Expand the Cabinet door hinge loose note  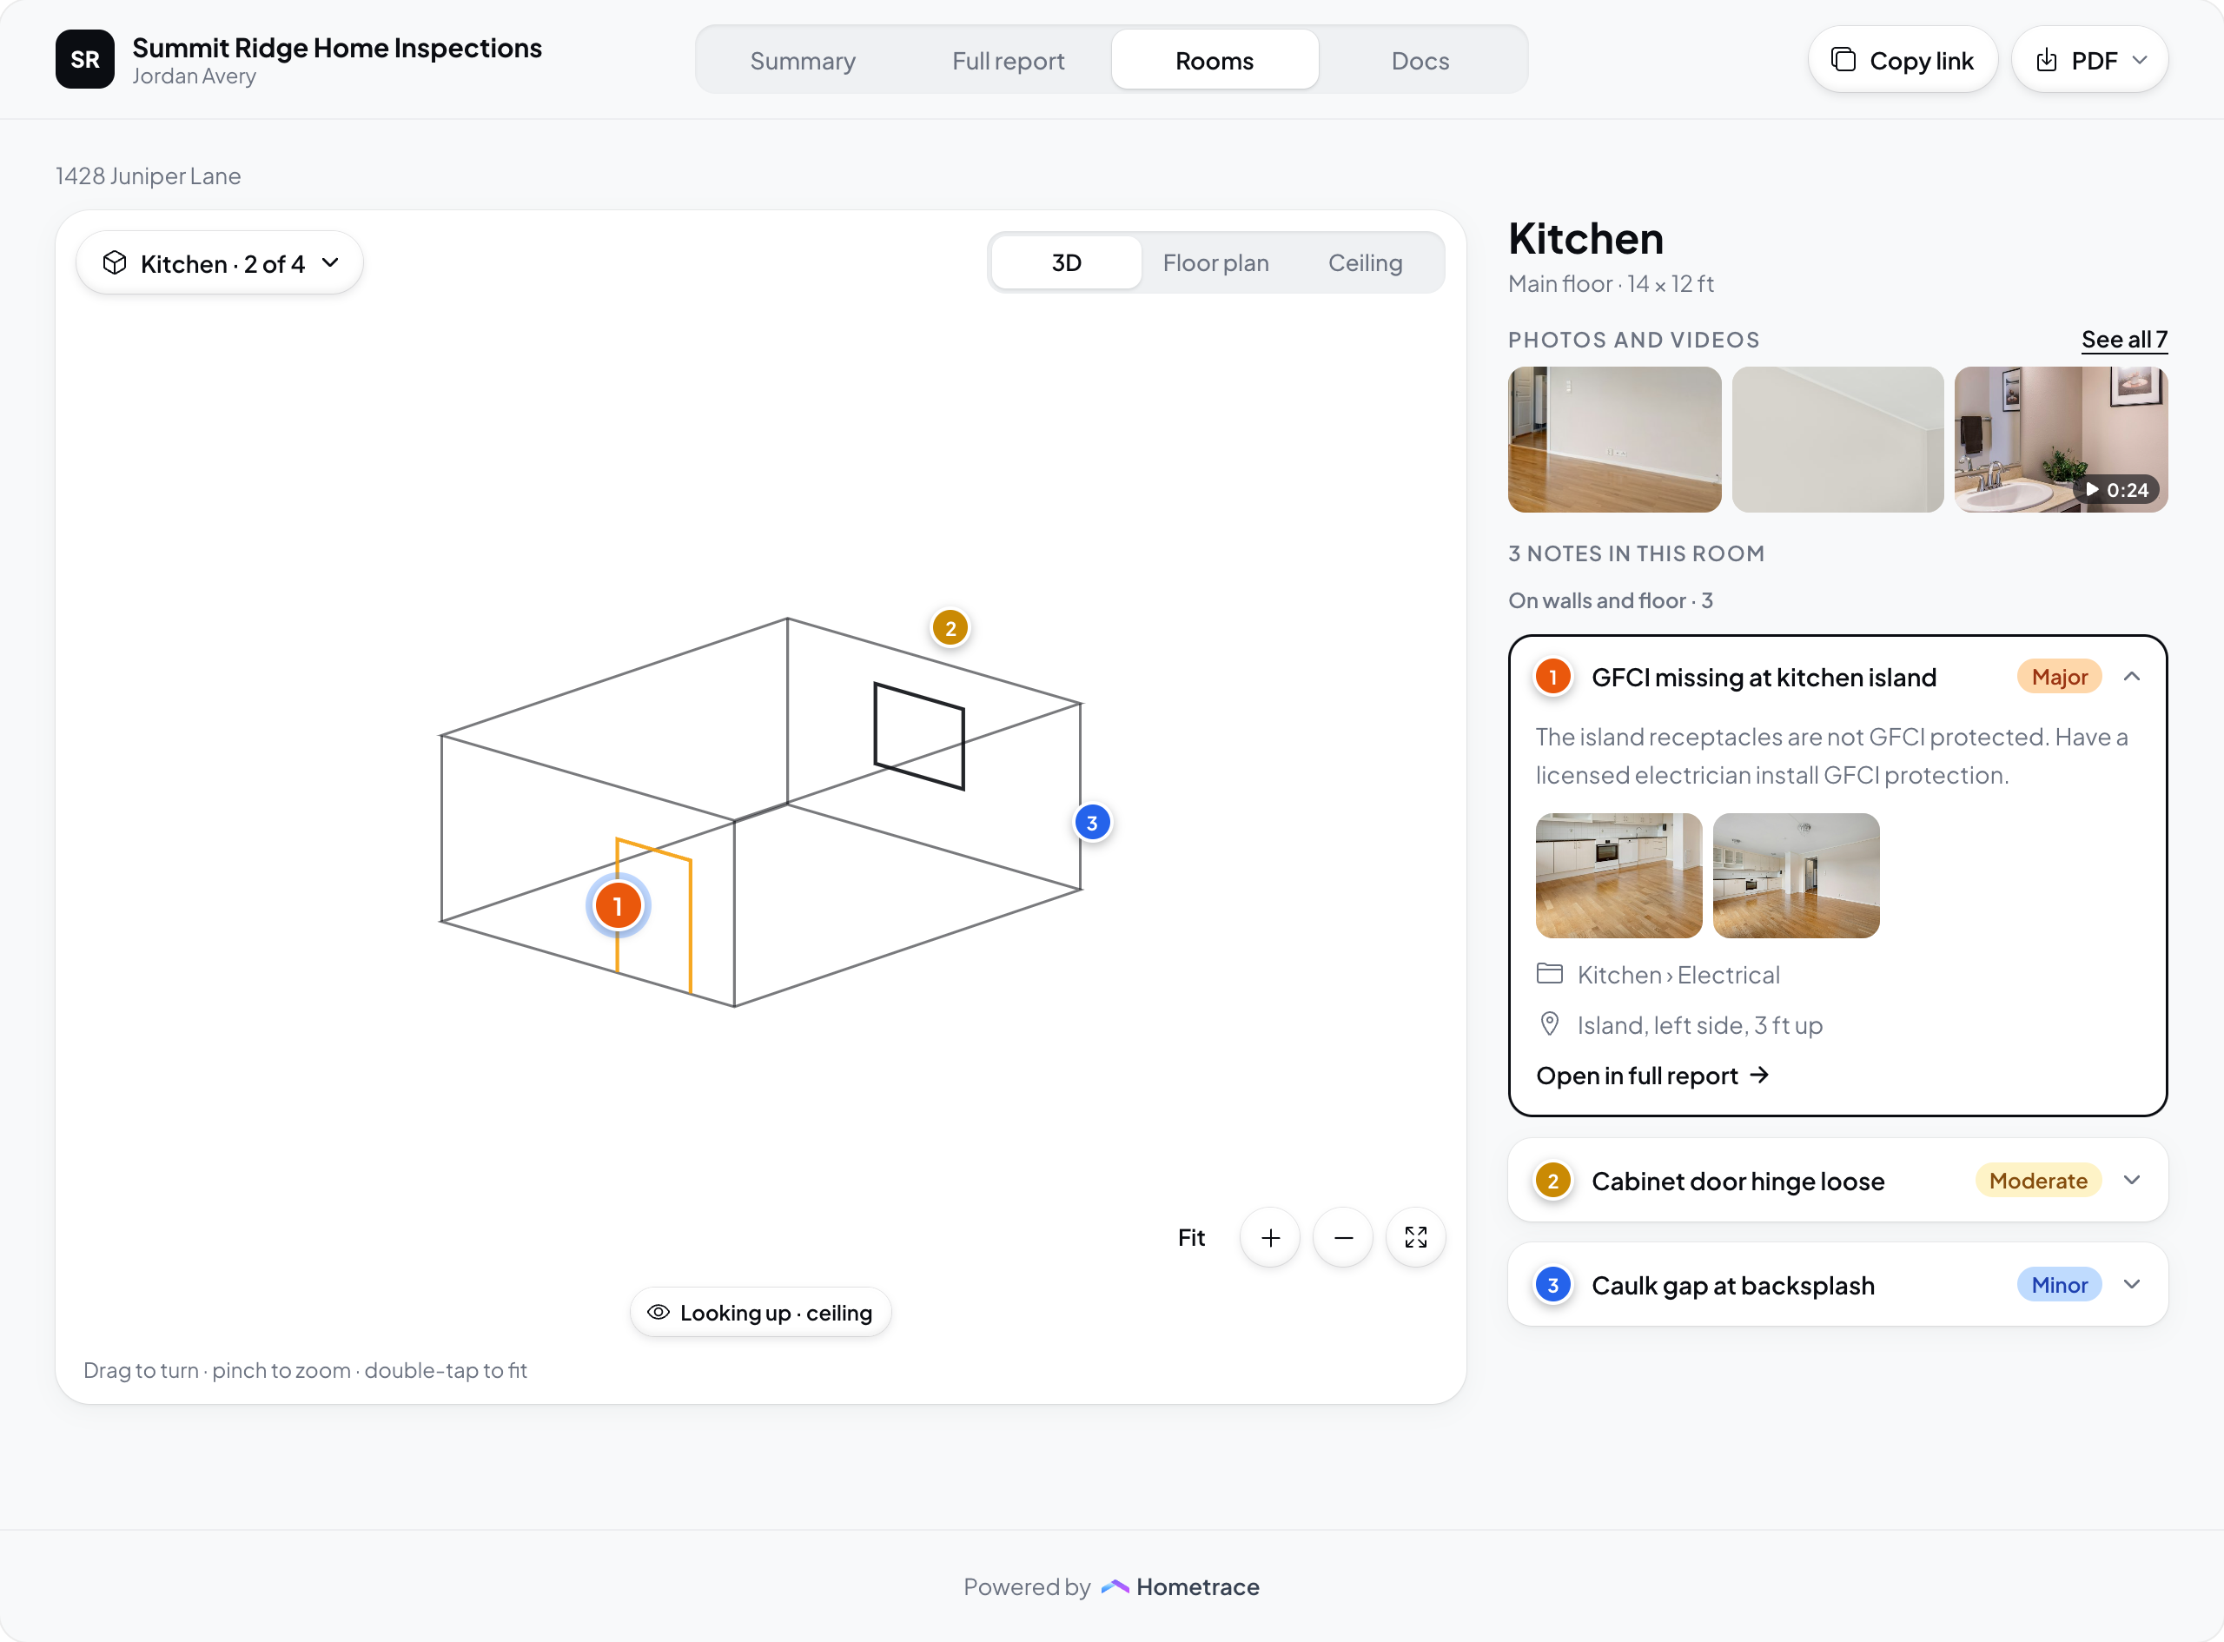(2130, 1180)
